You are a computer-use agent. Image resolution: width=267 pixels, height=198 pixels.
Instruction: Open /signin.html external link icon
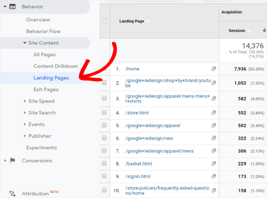[x=214, y=176]
